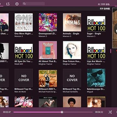Screen dimensions: 117x117
Task: Open Men At Work's NO COVER album
Action: [x=24, y=78]
